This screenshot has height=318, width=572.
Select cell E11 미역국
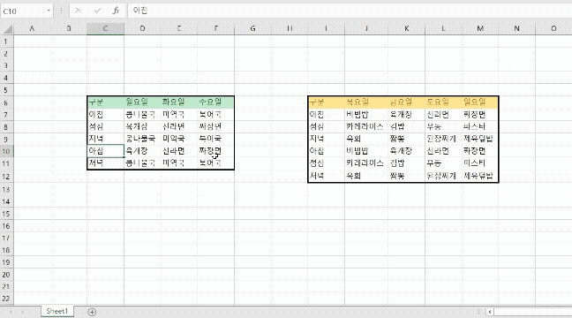(x=179, y=163)
